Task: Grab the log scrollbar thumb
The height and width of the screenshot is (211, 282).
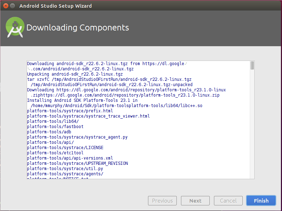Action: point(252,65)
